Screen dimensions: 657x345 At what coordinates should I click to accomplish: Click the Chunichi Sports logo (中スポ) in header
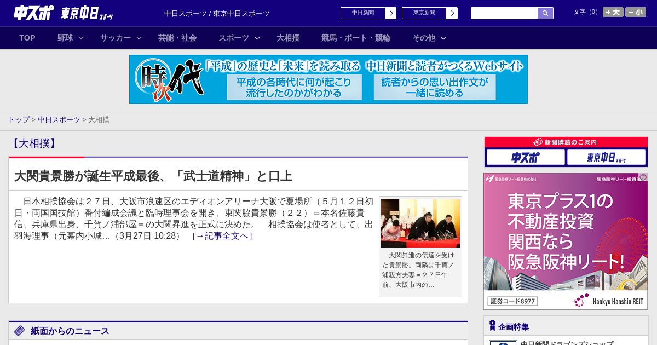tap(34, 13)
